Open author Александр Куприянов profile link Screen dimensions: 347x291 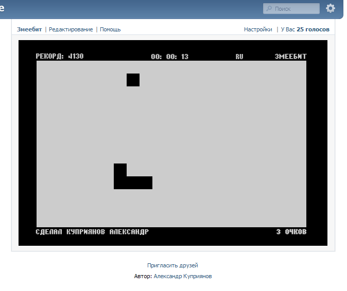coord(182,276)
